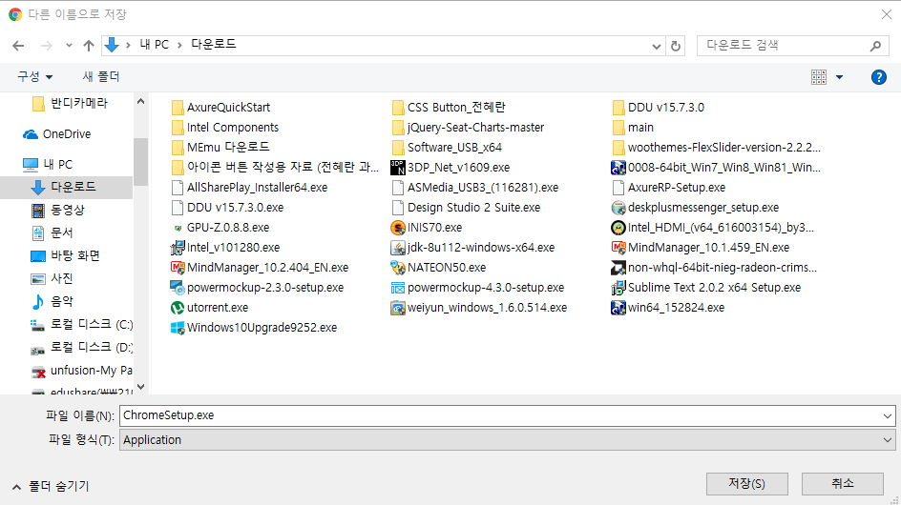Click 내 PC in the address path
This screenshot has height=505, width=901.
(154, 45)
